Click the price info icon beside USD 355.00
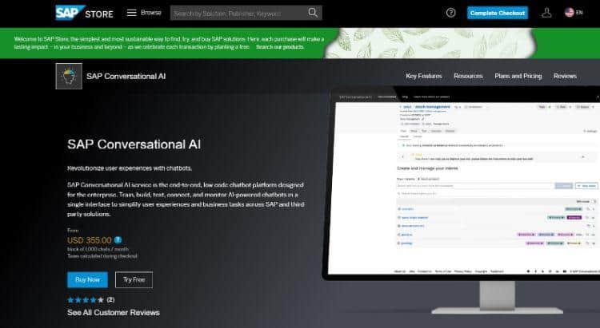 coord(118,239)
